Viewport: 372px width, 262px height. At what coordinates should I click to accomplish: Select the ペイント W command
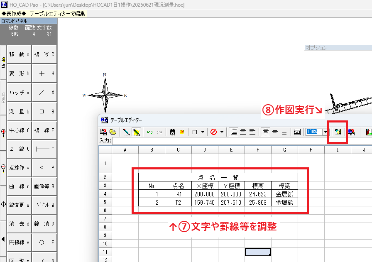pyautogui.click(x=44, y=205)
